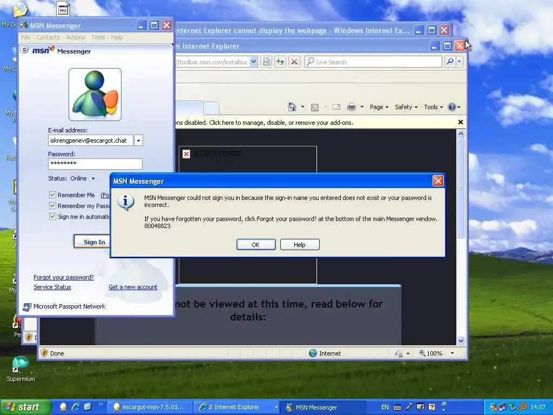The height and width of the screenshot is (415, 553).
Task: Click the MSN Messenger tray icon with red X
Action: pos(494,407)
